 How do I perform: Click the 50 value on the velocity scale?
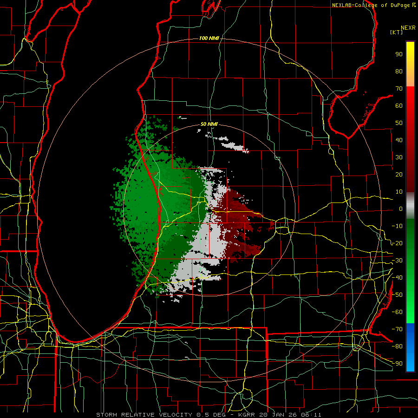399,123
